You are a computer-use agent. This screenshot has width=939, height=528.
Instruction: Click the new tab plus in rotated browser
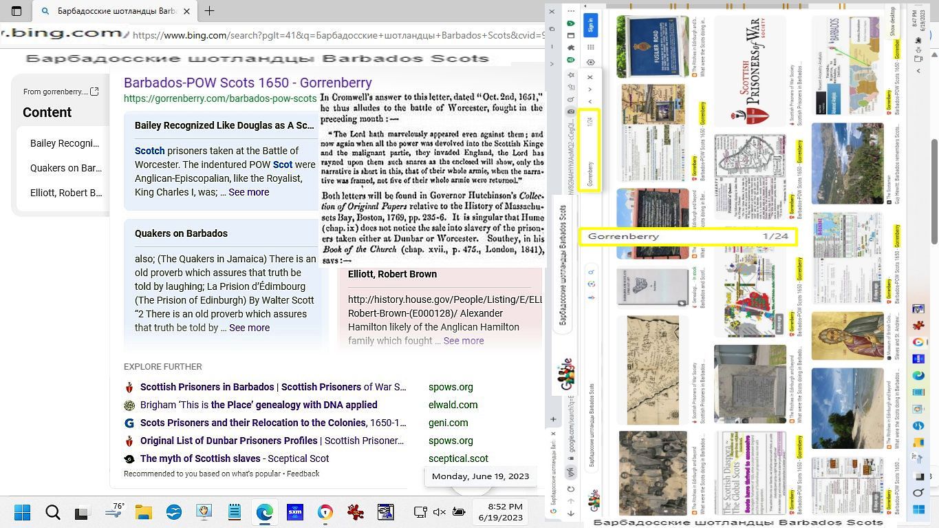coord(552,419)
